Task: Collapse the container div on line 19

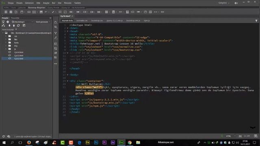Action: (x=67, y=81)
